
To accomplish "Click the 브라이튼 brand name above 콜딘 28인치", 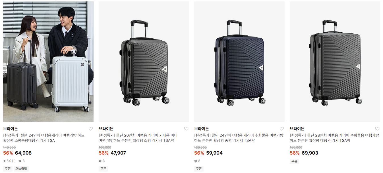I will tap(297, 129).
